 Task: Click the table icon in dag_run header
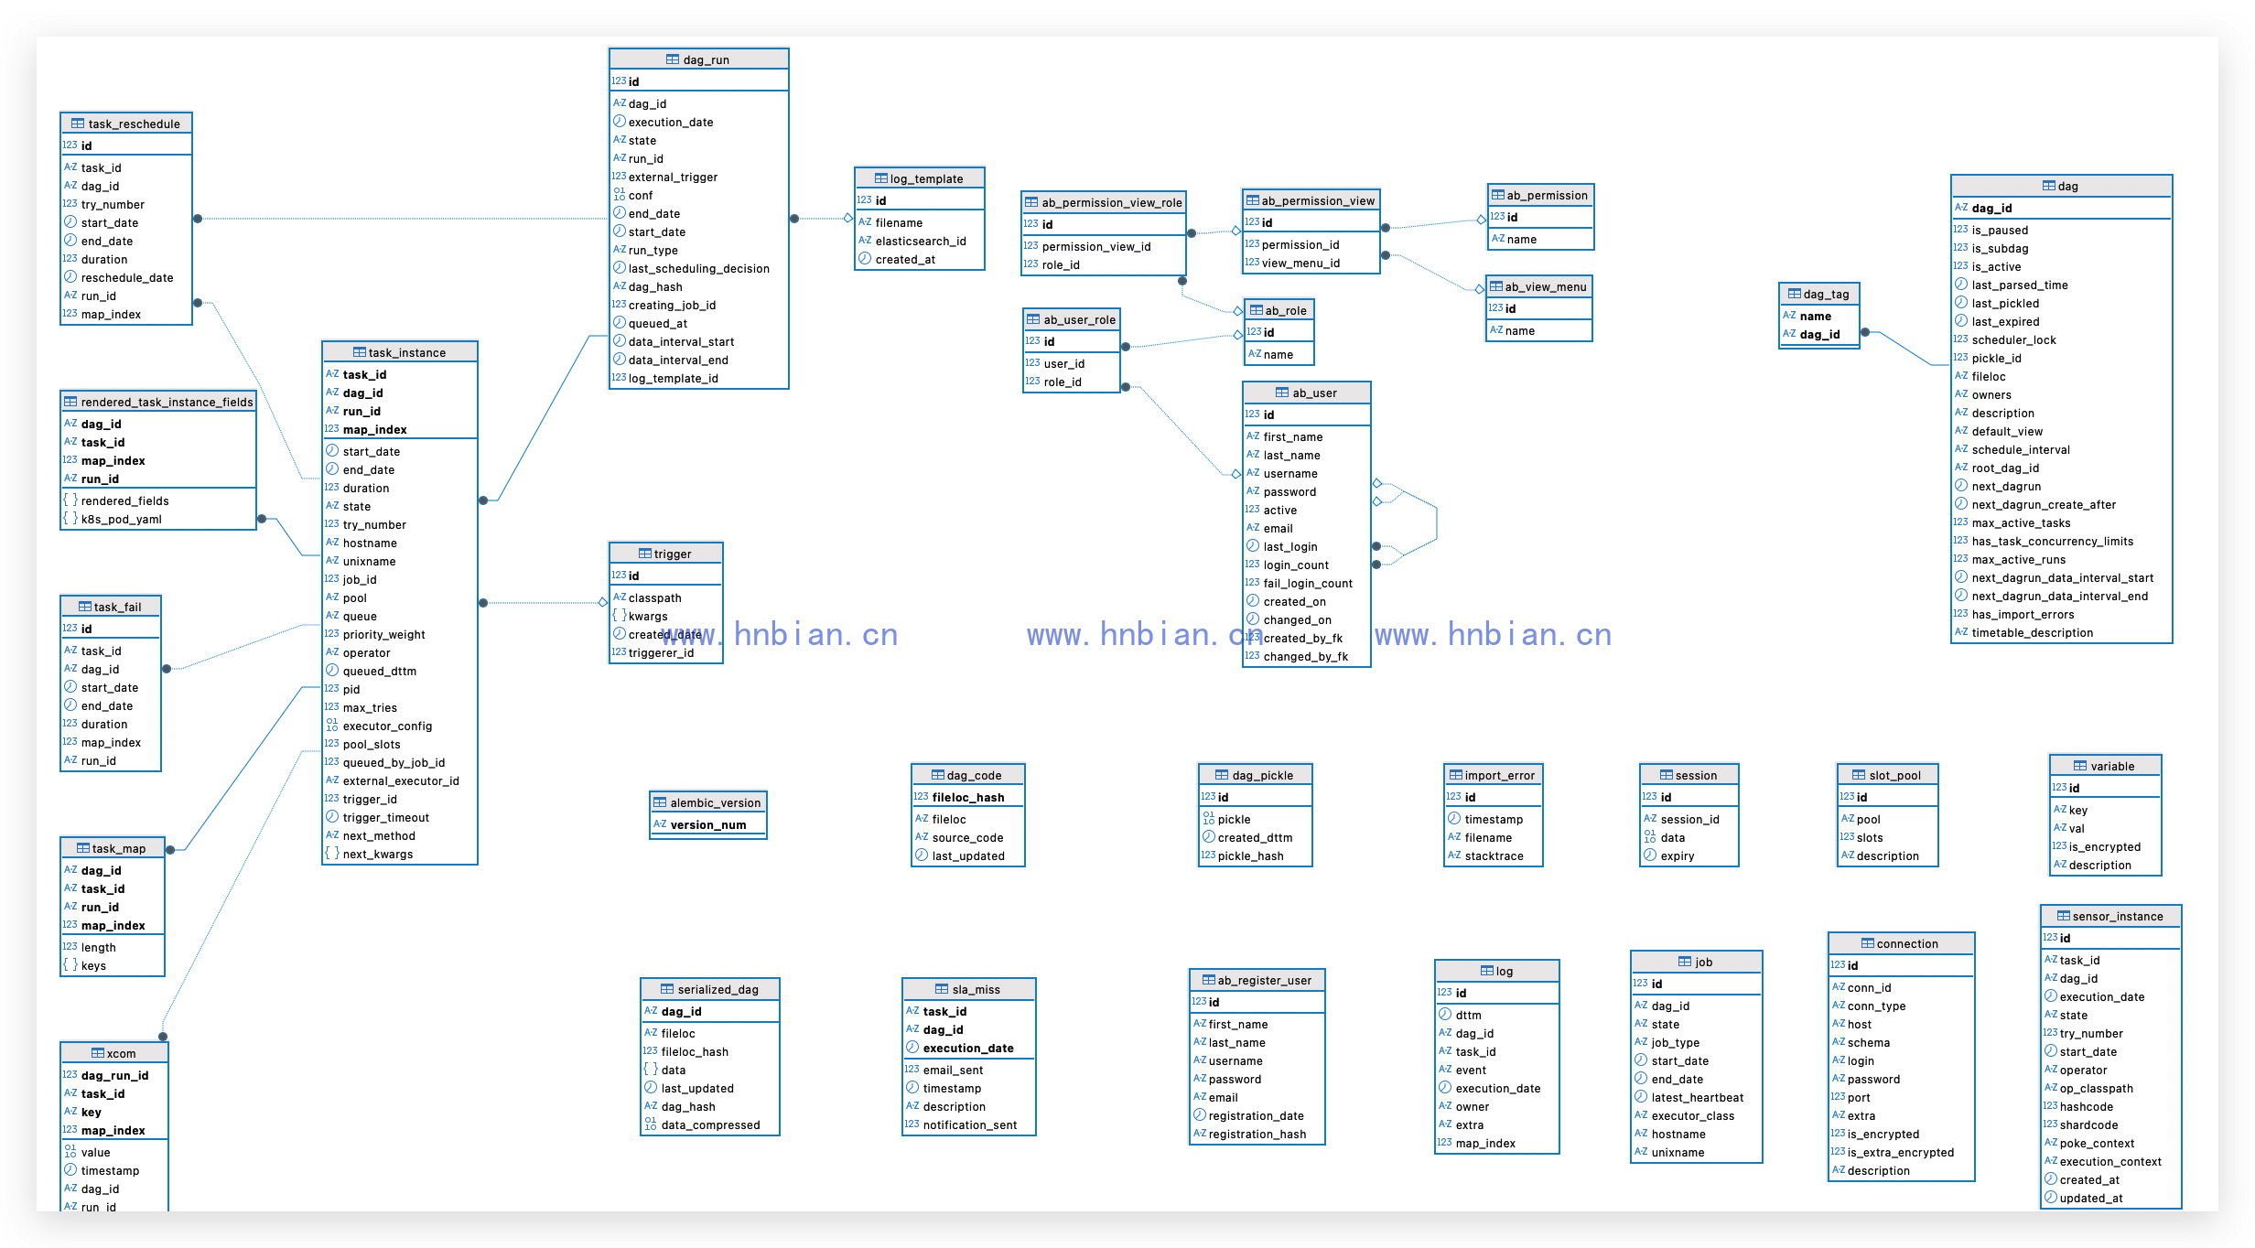(673, 59)
